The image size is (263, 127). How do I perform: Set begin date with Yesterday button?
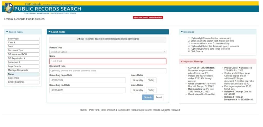(138, 80)
